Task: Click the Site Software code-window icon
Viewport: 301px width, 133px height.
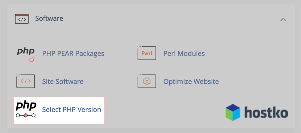Action: point(26,81)
